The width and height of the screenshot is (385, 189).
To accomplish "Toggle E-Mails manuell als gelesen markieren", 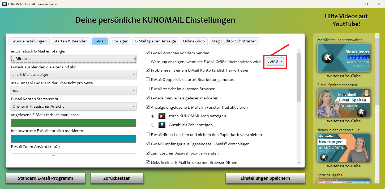I will [x=148, y=98].
